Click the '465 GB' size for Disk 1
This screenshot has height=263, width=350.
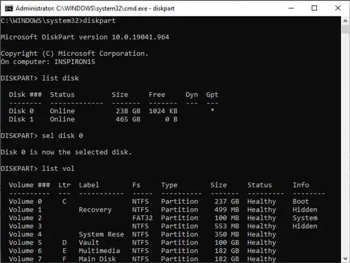128,119
